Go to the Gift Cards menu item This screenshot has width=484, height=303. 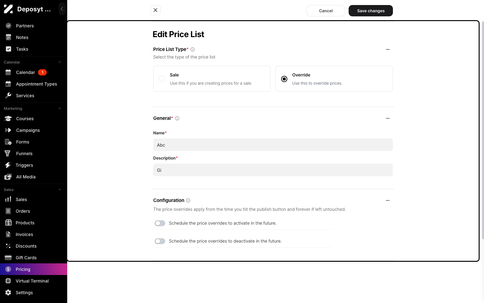[x=34, y=258]
